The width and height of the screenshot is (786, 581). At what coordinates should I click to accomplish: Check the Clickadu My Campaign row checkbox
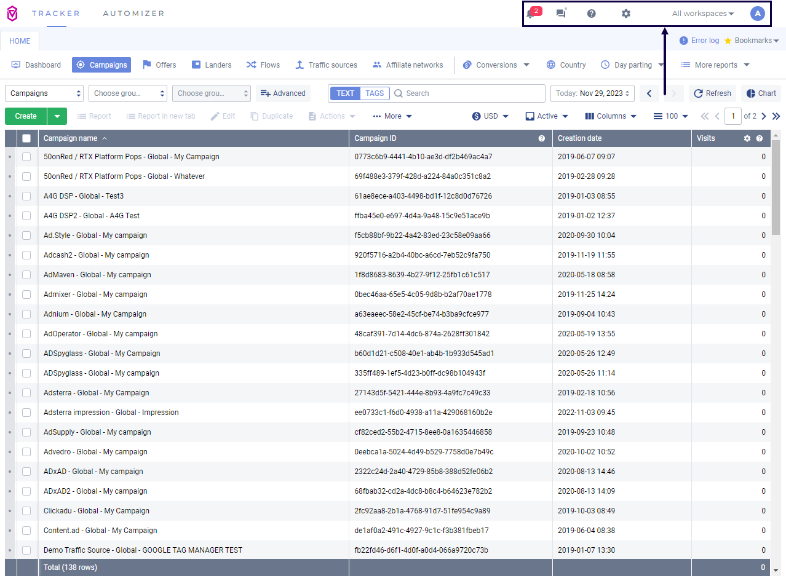[26, 511]
